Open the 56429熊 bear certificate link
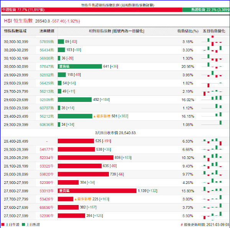Viewport: 230px width, 228px height. click(x=47, y=83)
